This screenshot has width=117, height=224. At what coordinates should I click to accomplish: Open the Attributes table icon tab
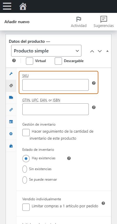11,122
